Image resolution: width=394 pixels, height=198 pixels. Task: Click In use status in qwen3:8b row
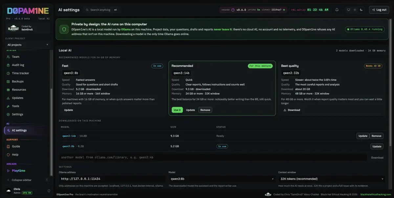(x=222, y=146)
